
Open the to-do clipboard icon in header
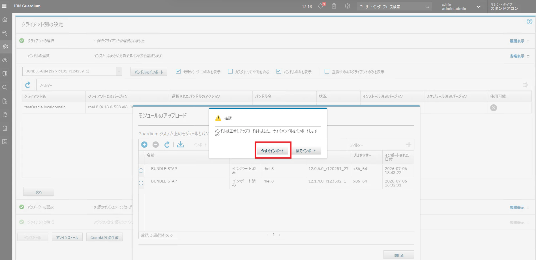click(x=334, y=6)
